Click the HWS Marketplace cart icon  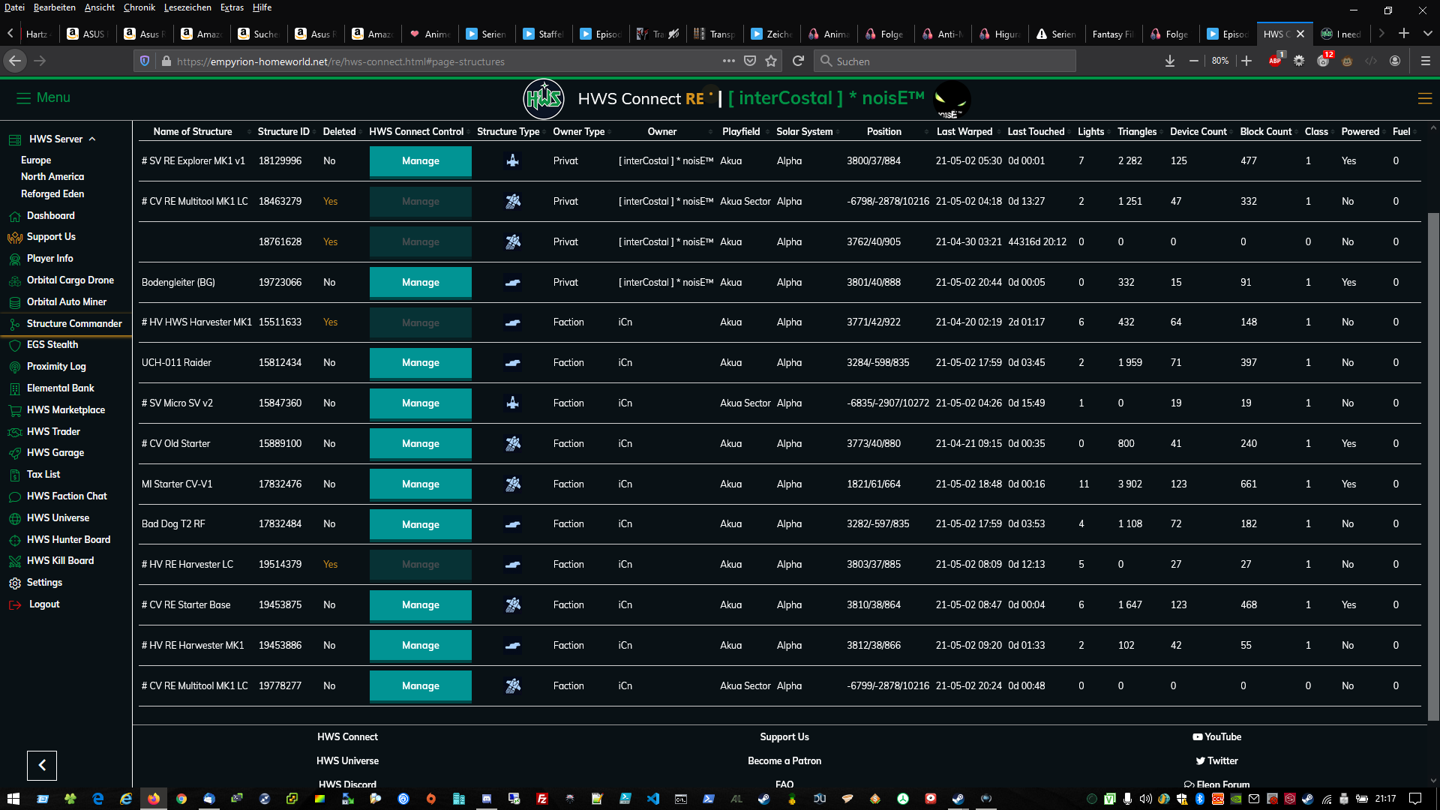click(14, 410)
